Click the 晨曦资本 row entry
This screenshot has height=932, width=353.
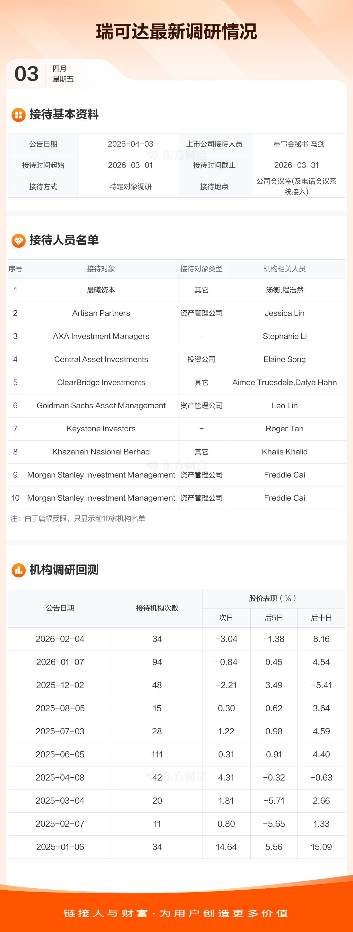tap(101, 290)
